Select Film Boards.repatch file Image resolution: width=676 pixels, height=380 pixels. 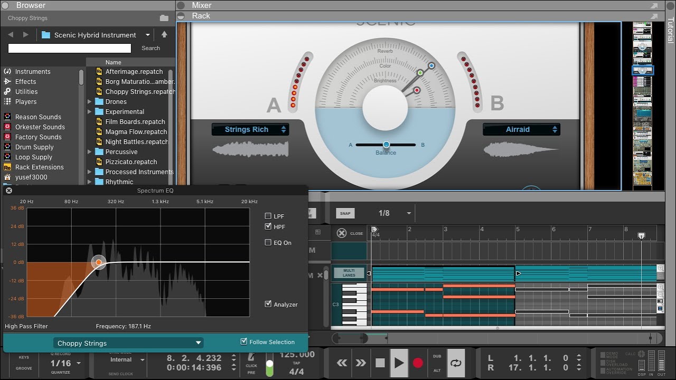coord(130,122)
